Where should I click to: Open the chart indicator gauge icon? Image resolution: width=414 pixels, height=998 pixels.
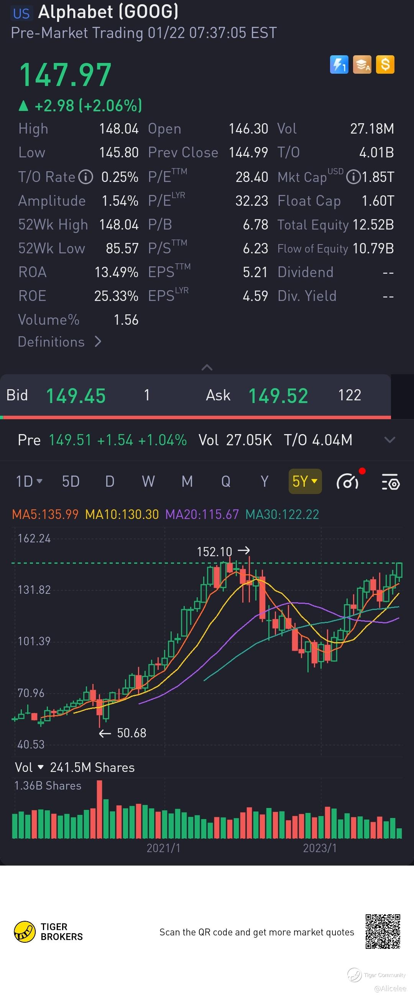point(348,482)
